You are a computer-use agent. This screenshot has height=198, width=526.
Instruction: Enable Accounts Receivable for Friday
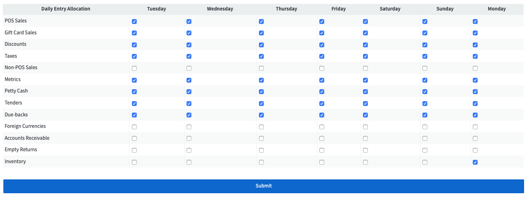[x=322, y=138]
